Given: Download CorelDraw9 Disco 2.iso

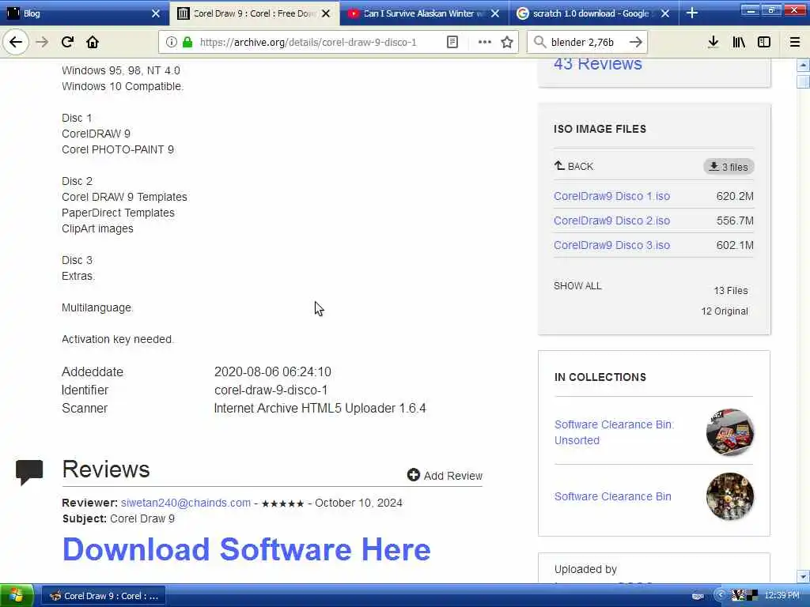Looking at the screenshot, I should pyautogui.click(x=611, y=221).
